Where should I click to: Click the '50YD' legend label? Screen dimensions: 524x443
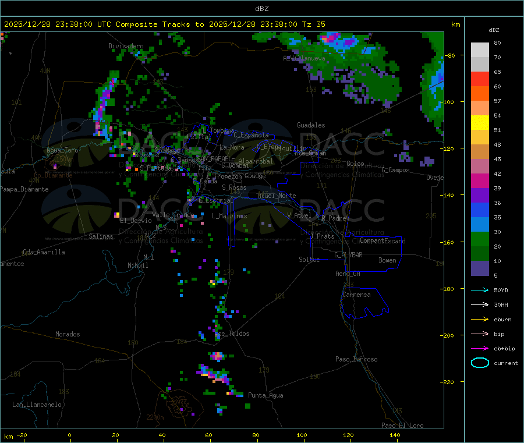point(501,290)
